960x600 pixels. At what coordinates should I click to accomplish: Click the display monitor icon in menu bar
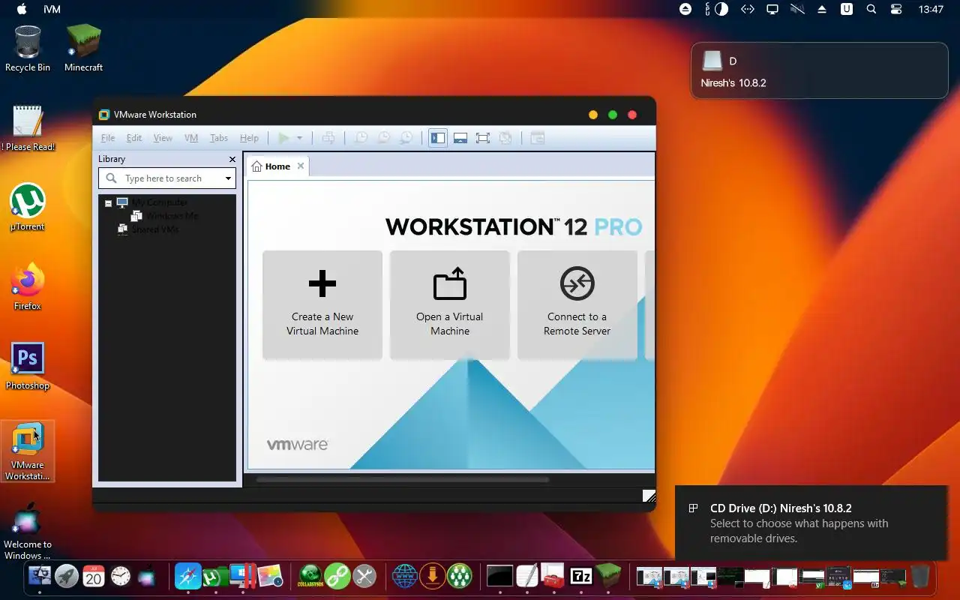772,9
